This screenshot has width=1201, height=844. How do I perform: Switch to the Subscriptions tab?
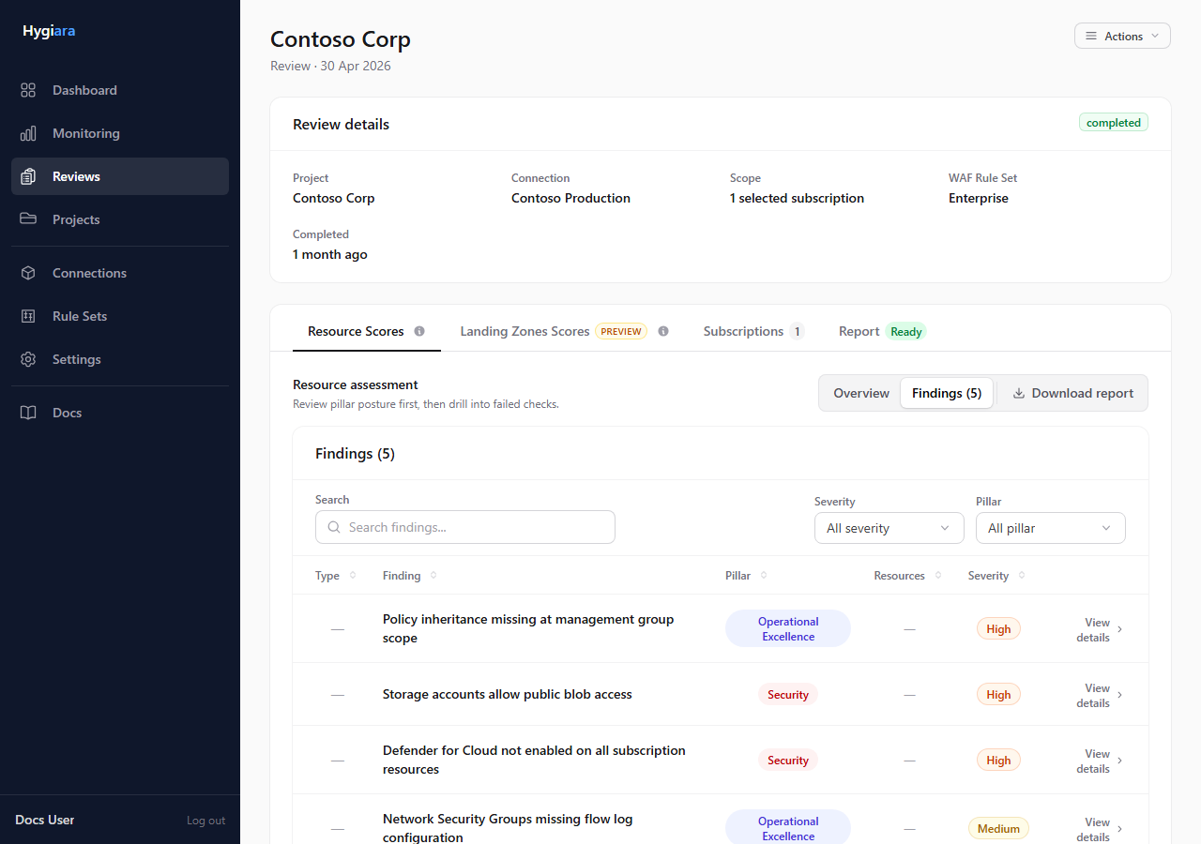(x=753, y=331)
